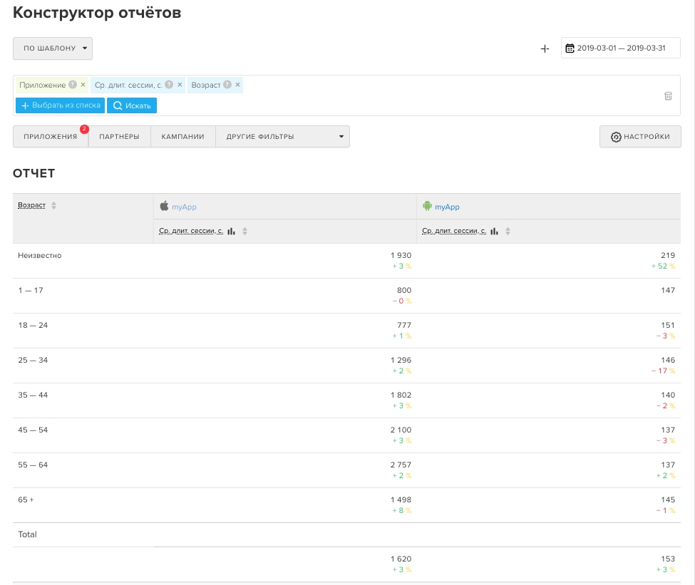
Task: Remove the Ср. длит. сессии tag
Action: (180, 85)
